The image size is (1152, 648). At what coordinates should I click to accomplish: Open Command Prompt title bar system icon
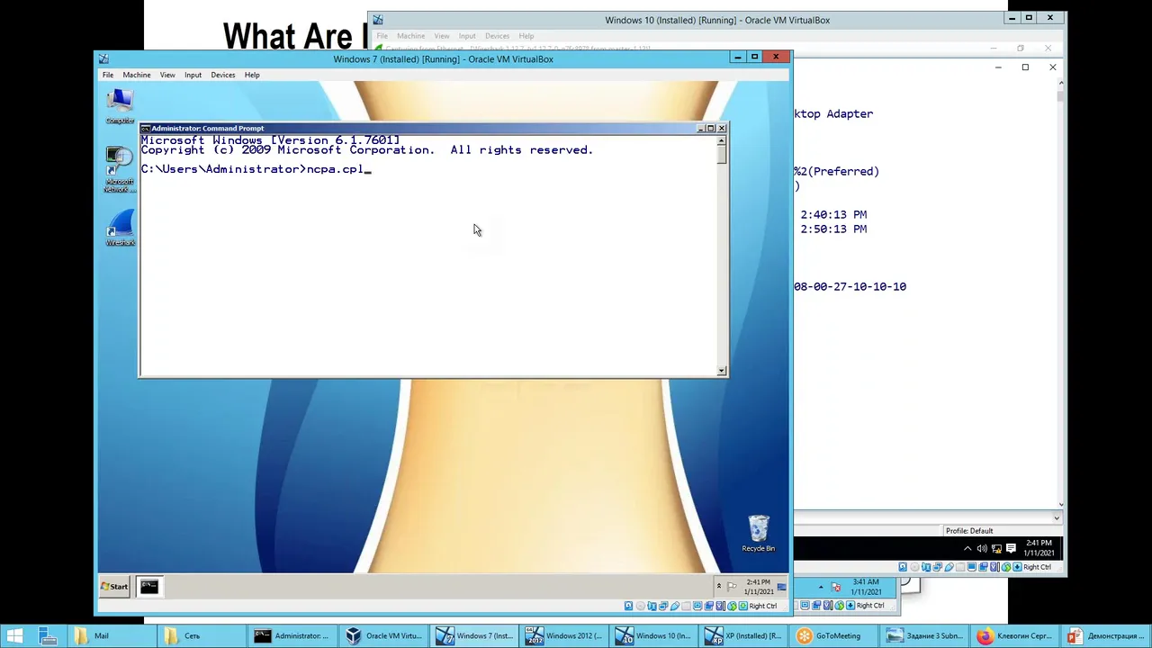(146, 129)
